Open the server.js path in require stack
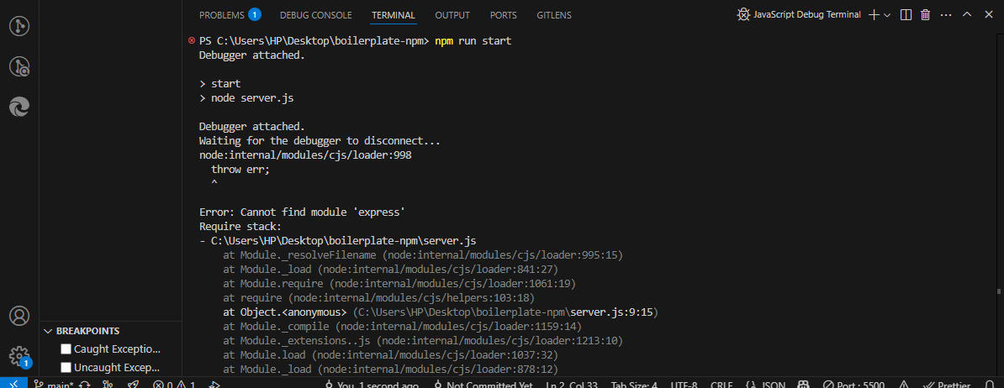This screenshot has width=1004, height=388. coord(343,241)
